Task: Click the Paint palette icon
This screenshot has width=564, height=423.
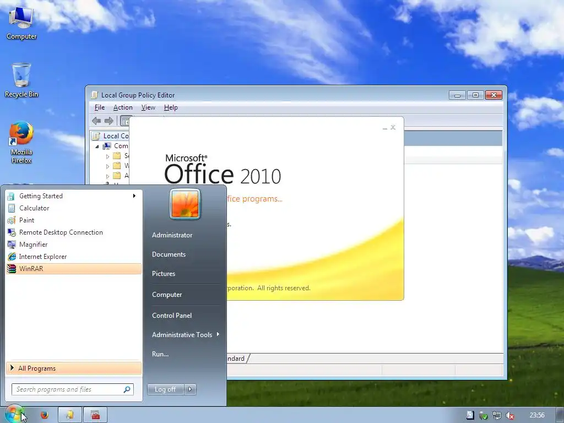Action: (12, 220)
